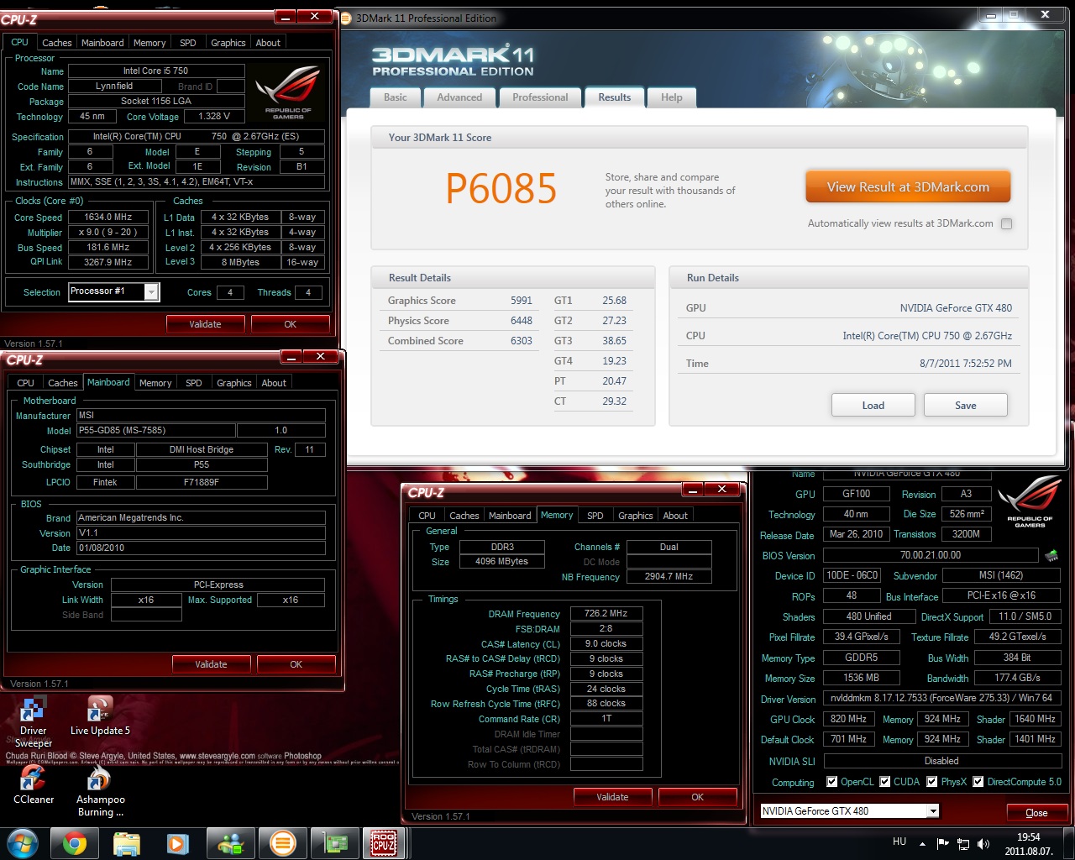1075x860 pixels.
Task: Click the Combined Score value 6303
Action: [522, 341]
